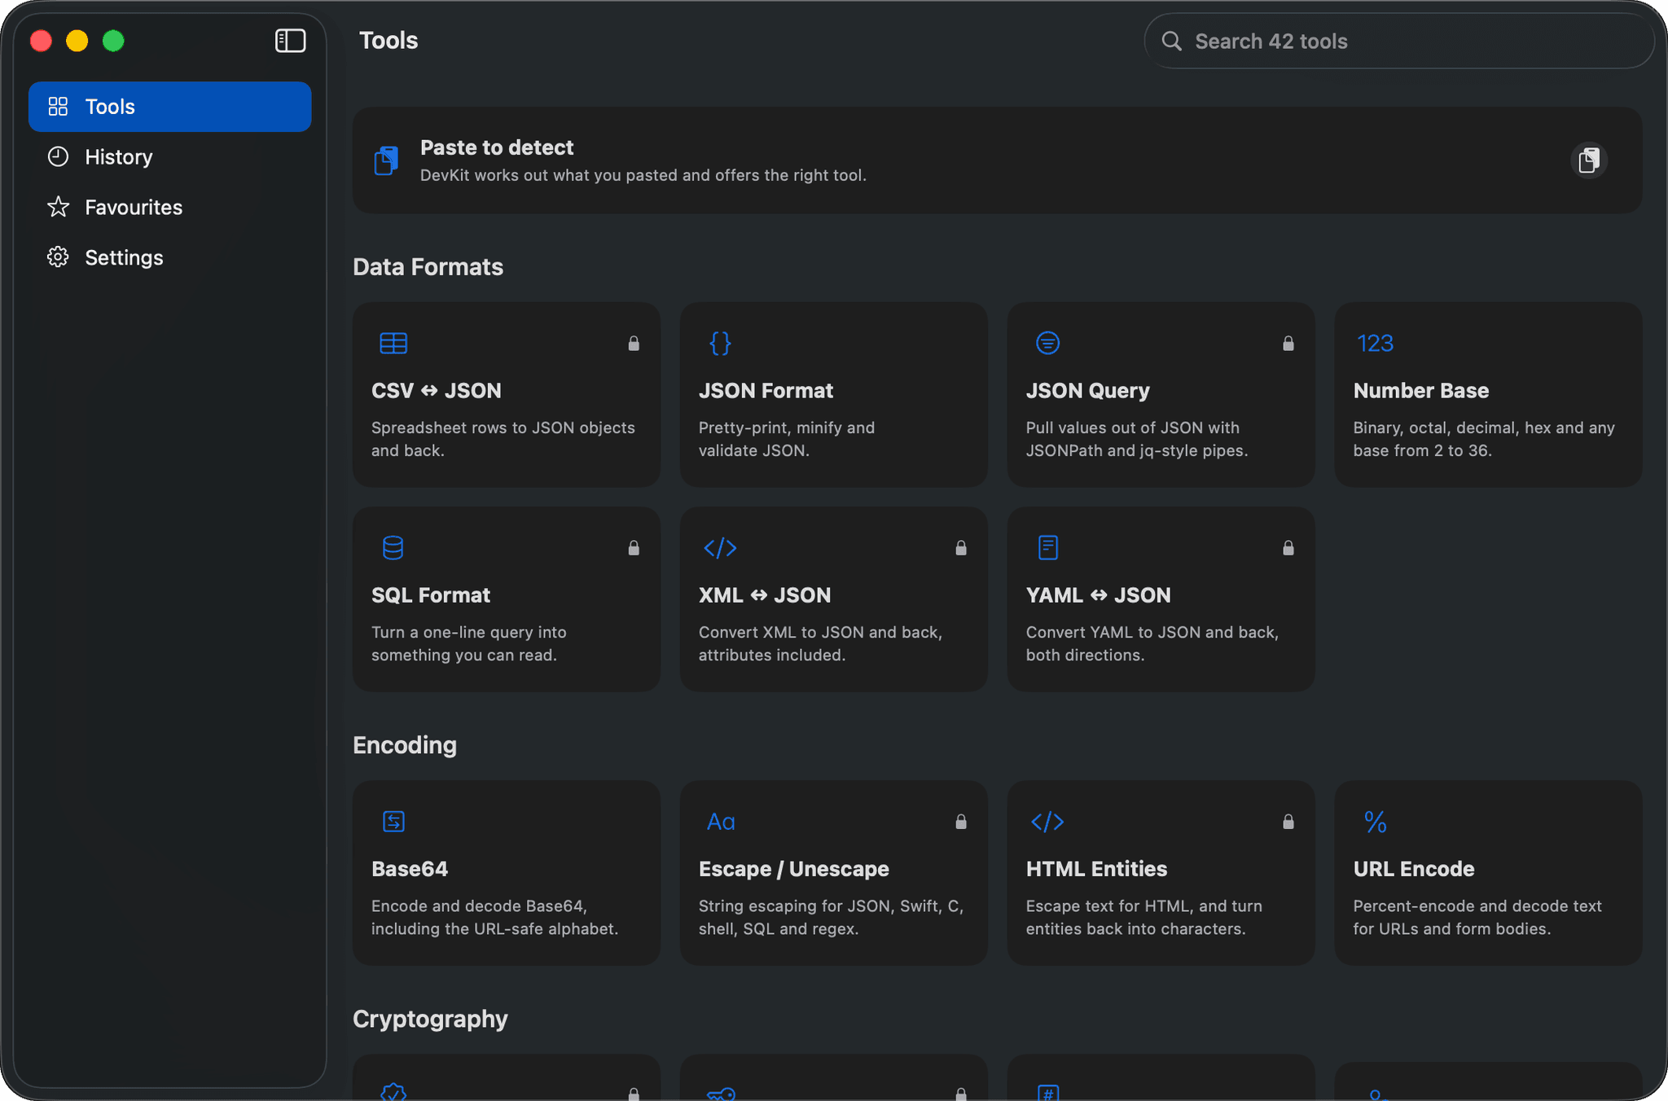Click the CSV ↔ JSON table icon
The width and height of the screenshot is (1668, 1101).
[x=393, y=343]
